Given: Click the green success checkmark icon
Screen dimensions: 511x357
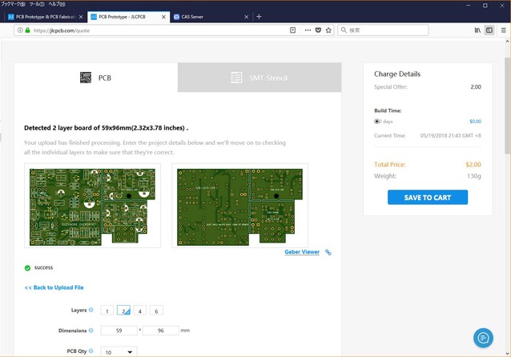Looking at the screenshot, I should [27, 267].
